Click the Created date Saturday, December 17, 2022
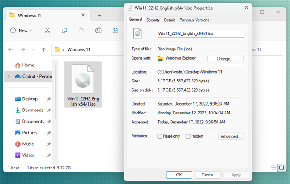The width and height of the screenshot is (290, 184). [x=193, y=104]
